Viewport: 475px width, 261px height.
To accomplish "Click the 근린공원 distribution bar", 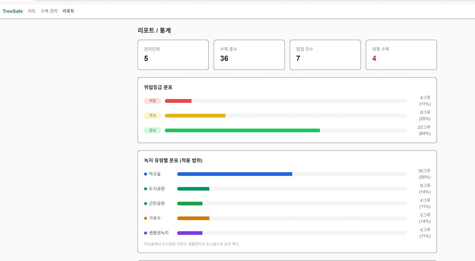I will (190, 204).
